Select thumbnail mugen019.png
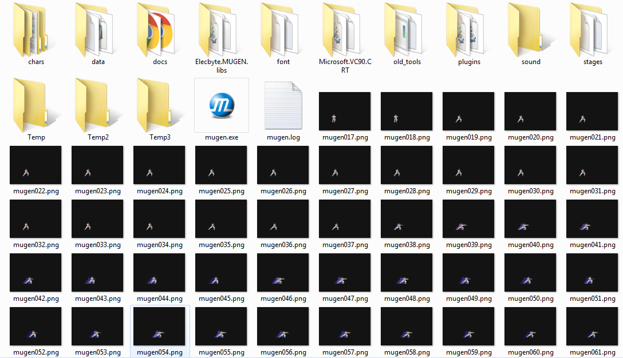 pos(468,111)
